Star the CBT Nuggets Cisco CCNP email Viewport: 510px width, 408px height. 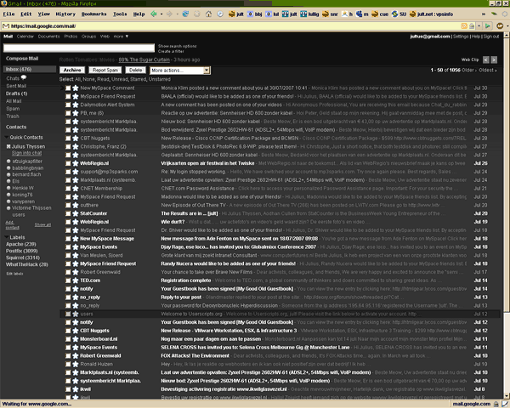click(x=76, y=139)
